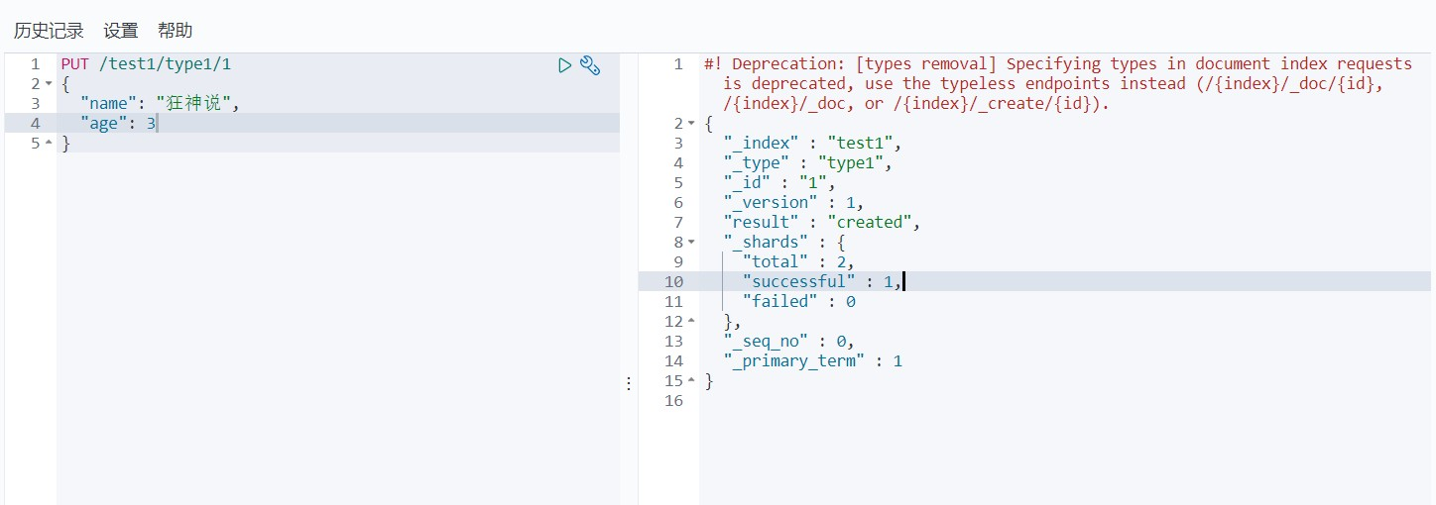This screenshot has width=1436, height=505.
Task: Click the "name" field line in request
Action: tap(161, 103)
